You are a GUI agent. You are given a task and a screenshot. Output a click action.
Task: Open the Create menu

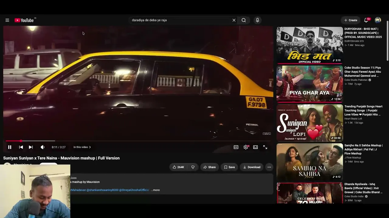coord(351,20)
